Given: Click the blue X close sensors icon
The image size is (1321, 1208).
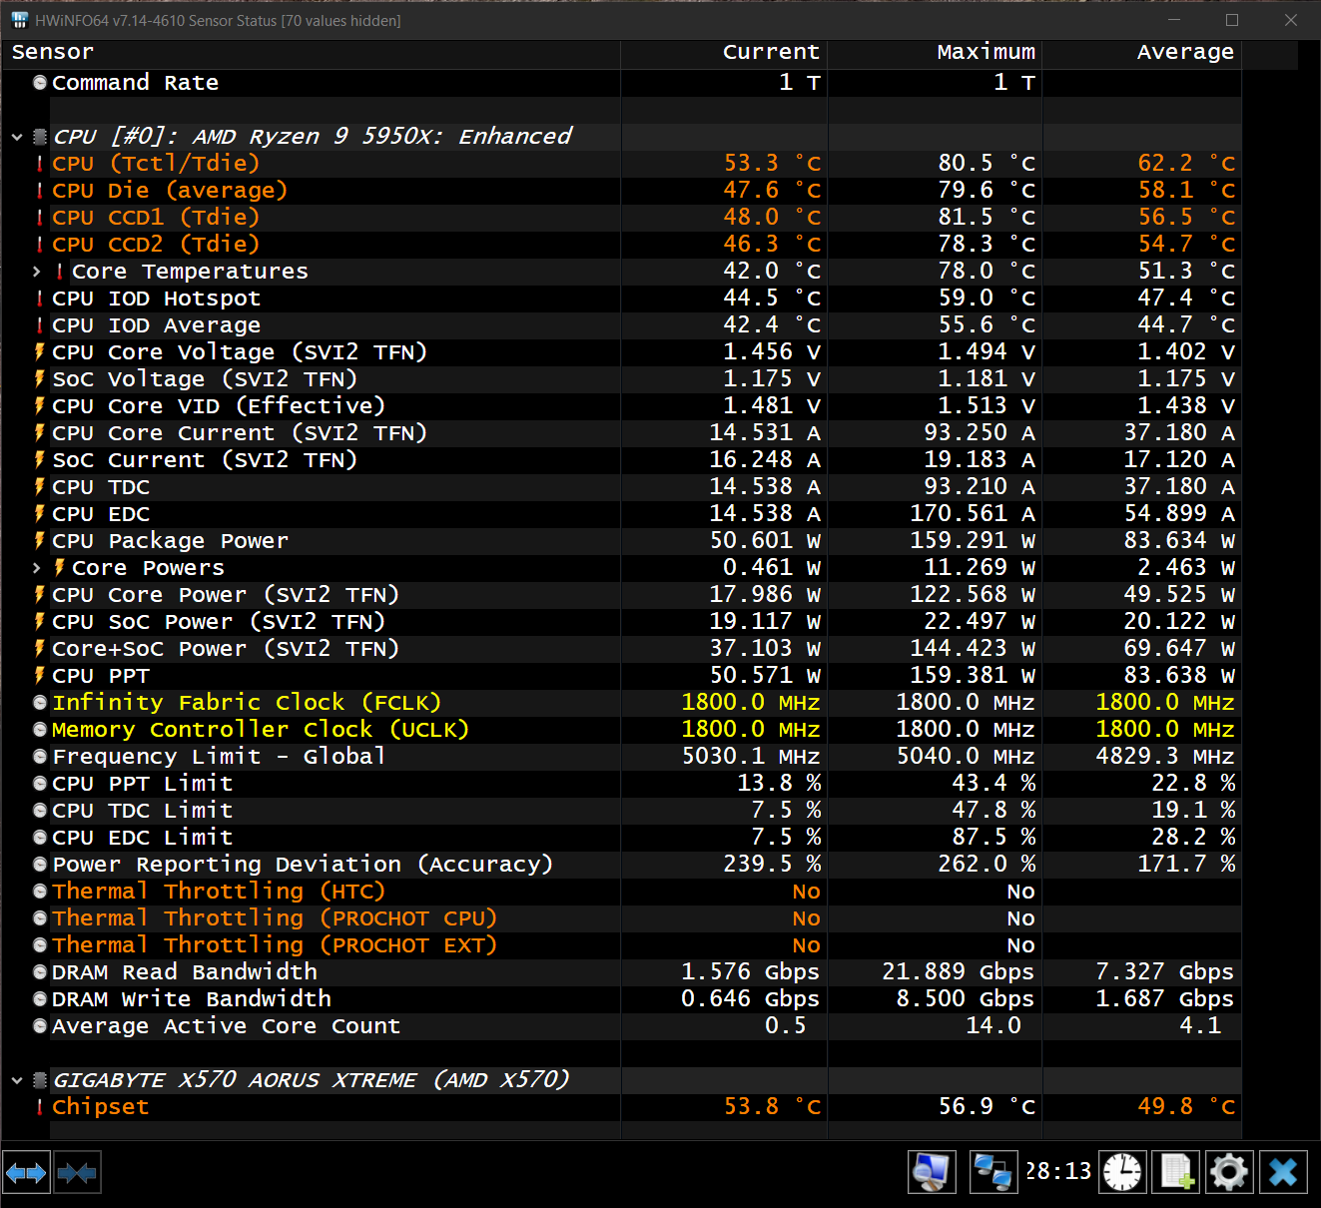Looking at the screenshot, I should (1283, 1172).
